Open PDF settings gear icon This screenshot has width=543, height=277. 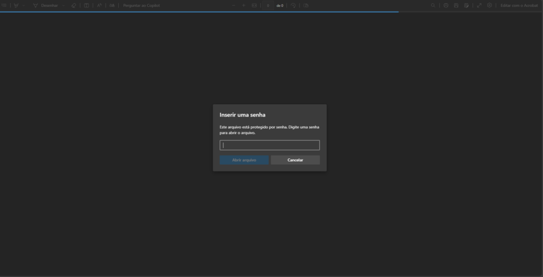489,5
